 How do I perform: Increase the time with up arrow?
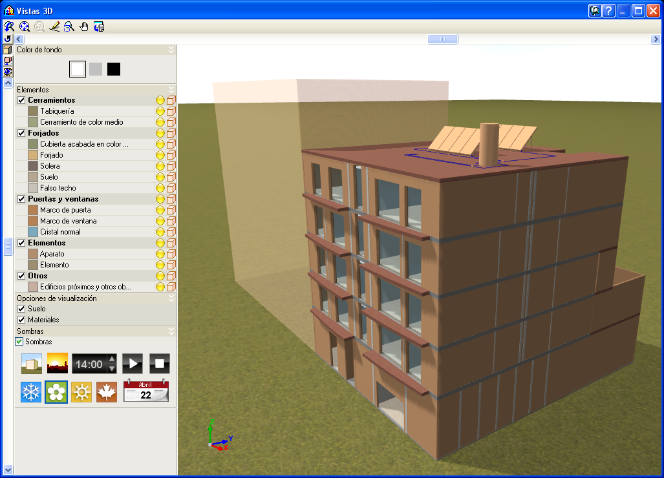tap(112, 358)
